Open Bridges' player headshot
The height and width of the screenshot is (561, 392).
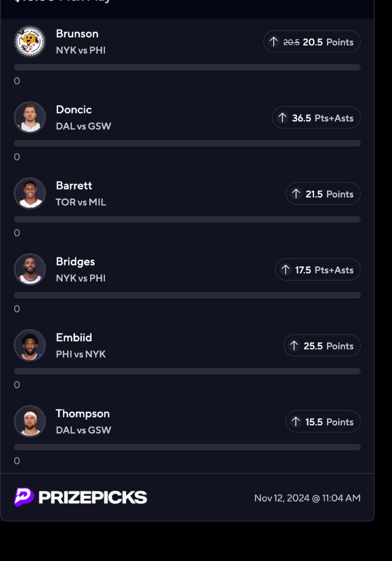(x=30, y=269)
